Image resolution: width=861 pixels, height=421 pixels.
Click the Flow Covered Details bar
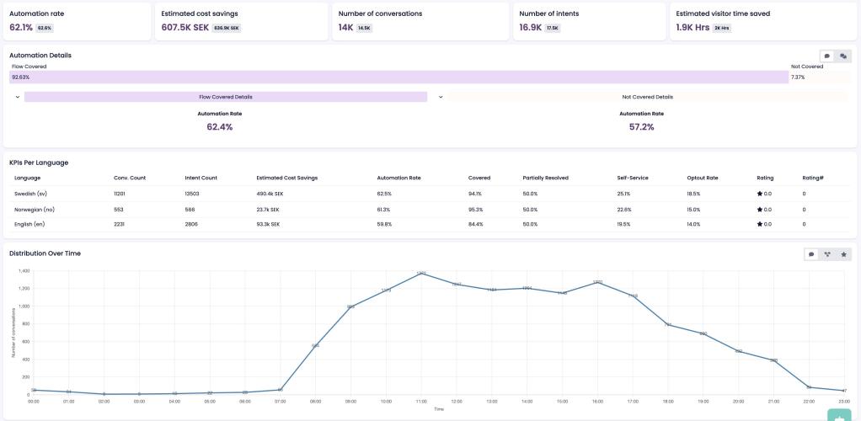(225, 97)
